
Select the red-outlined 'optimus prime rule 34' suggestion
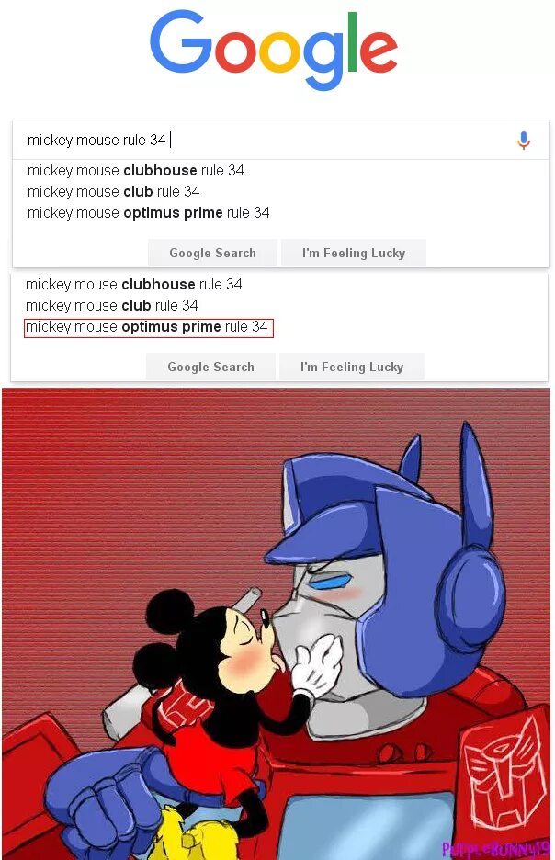pyautogui.click(x=148, y=327)
